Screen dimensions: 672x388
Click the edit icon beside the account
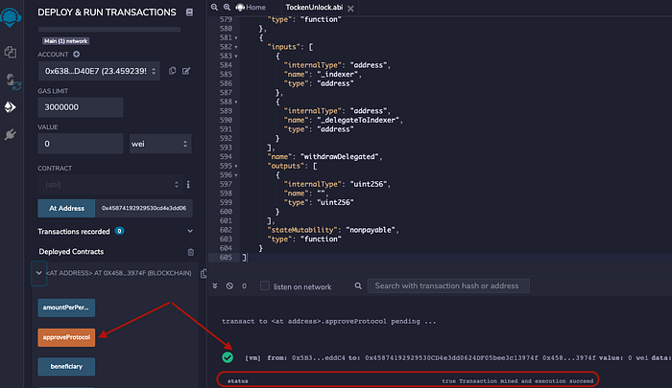(x=186, y=71)
